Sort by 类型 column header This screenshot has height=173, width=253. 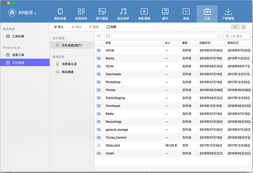(188, 43)
